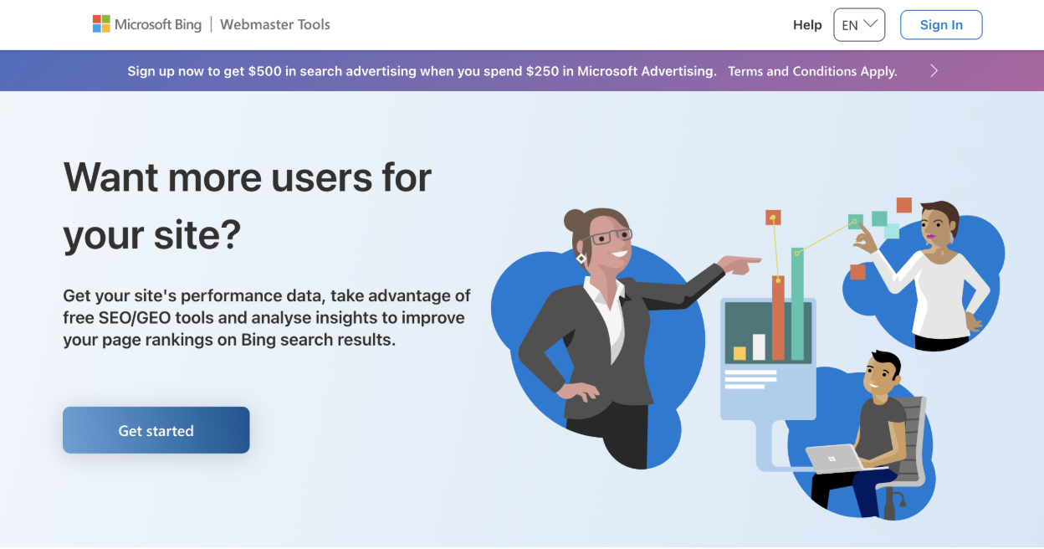Screen dimensions: 1044x549
Task: Expand the EN language dropdown
Action: [859, 25]
